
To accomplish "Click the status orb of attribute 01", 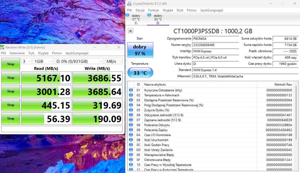I will (131, 90).
